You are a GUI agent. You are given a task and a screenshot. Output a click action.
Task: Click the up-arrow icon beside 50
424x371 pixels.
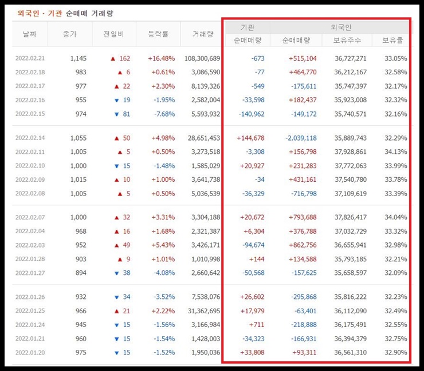coord(116,138)
